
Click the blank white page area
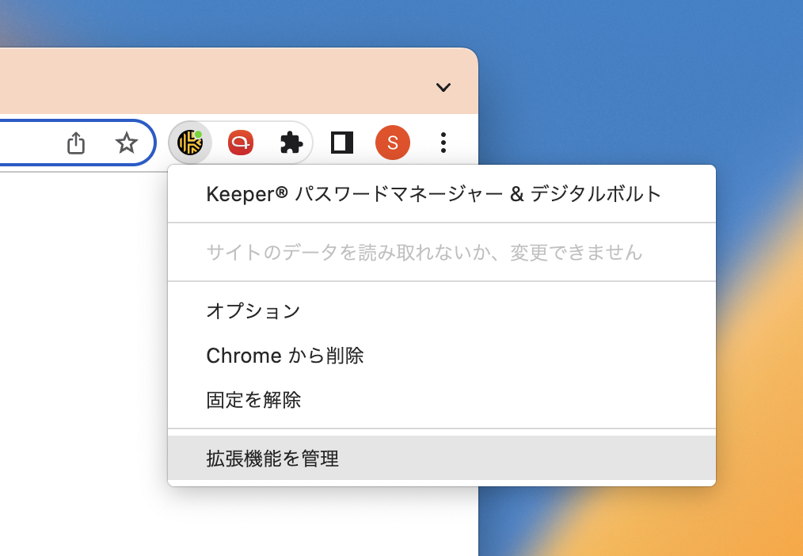(x=79, y=356)
